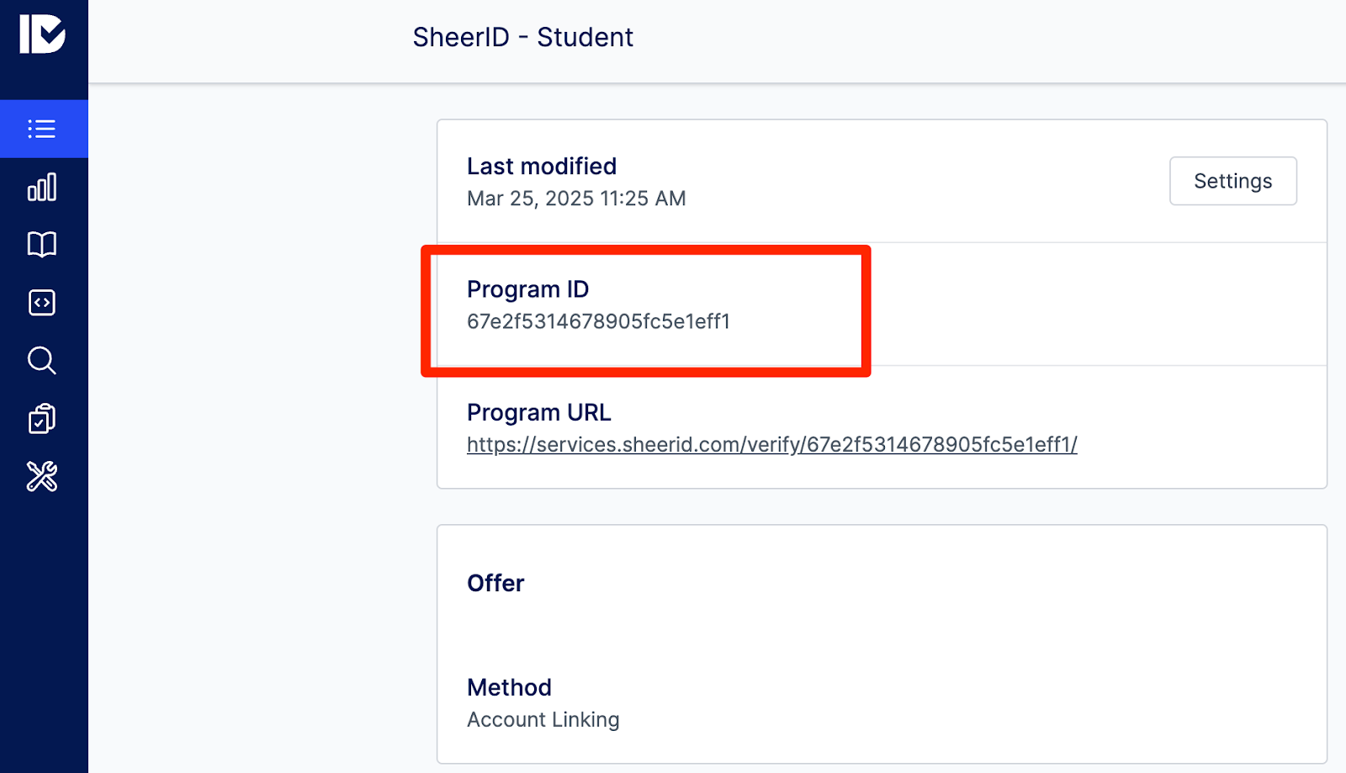Click the Last modified heading

[x=541, y=167]
